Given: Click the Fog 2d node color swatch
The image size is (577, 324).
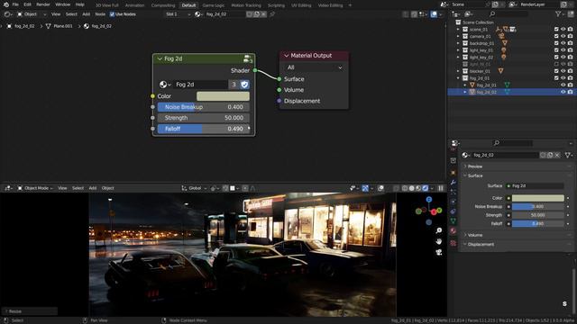Looking at the screenshot, I should pos(223,96).
